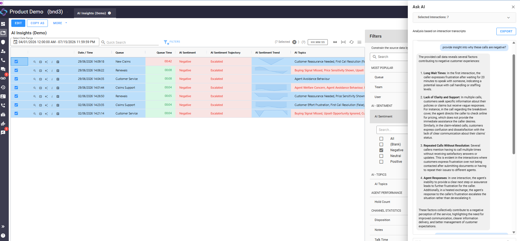The image size is (520, 241).
Task: Expand the sidebar with double chevron
Action: tap(3, 226)
